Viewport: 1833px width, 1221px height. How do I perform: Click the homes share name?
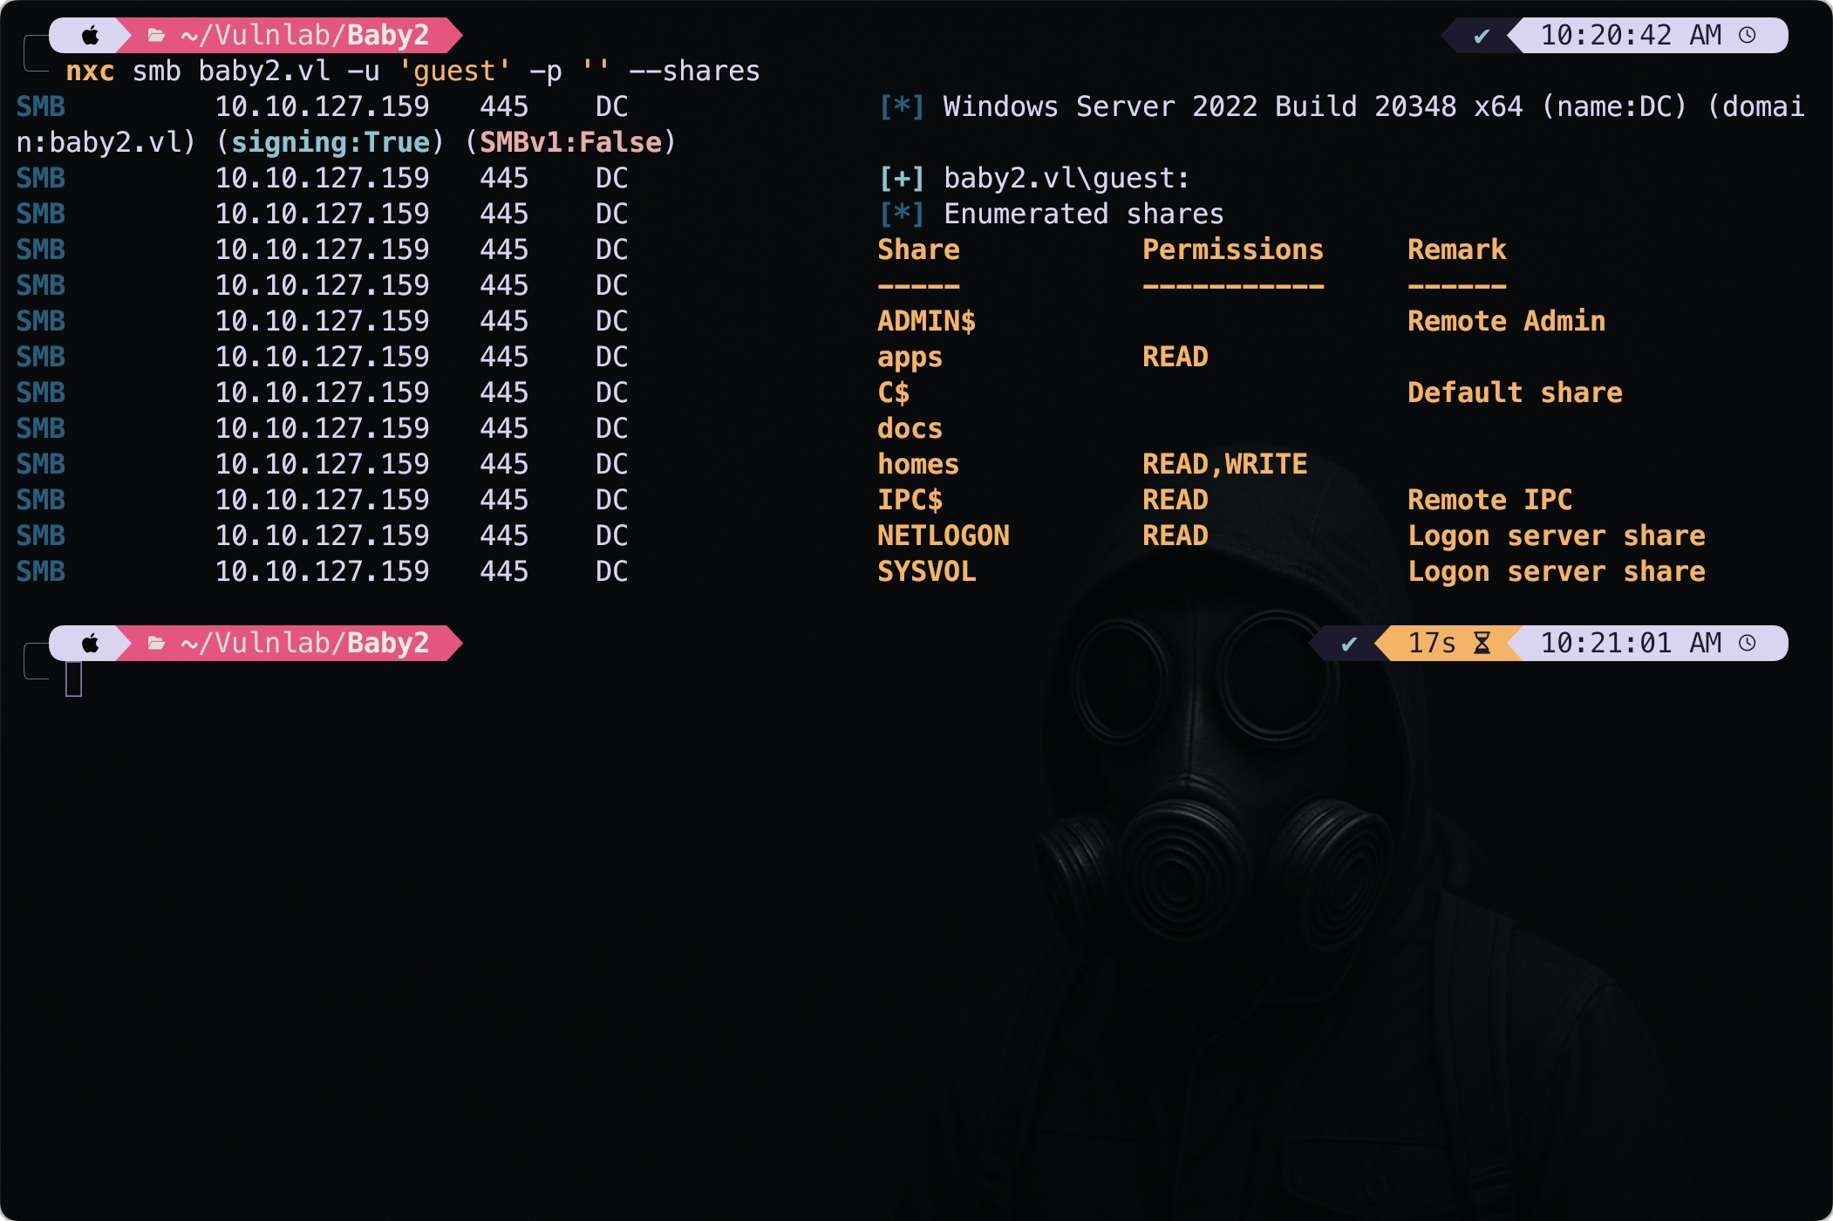click(918, 464)
